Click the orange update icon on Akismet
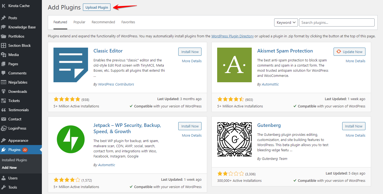The image size is (383, 194). coord(339,52)
